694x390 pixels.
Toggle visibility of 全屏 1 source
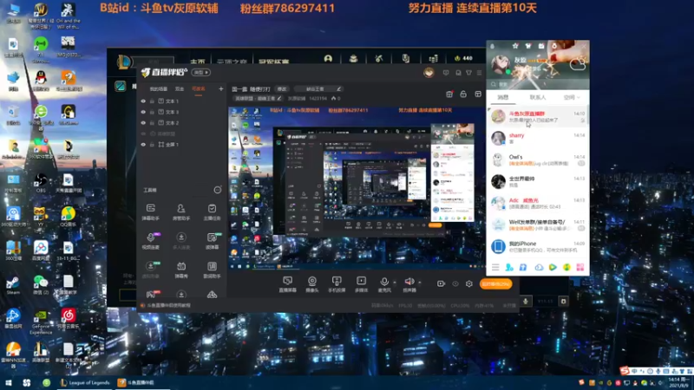tap(143, 145)
